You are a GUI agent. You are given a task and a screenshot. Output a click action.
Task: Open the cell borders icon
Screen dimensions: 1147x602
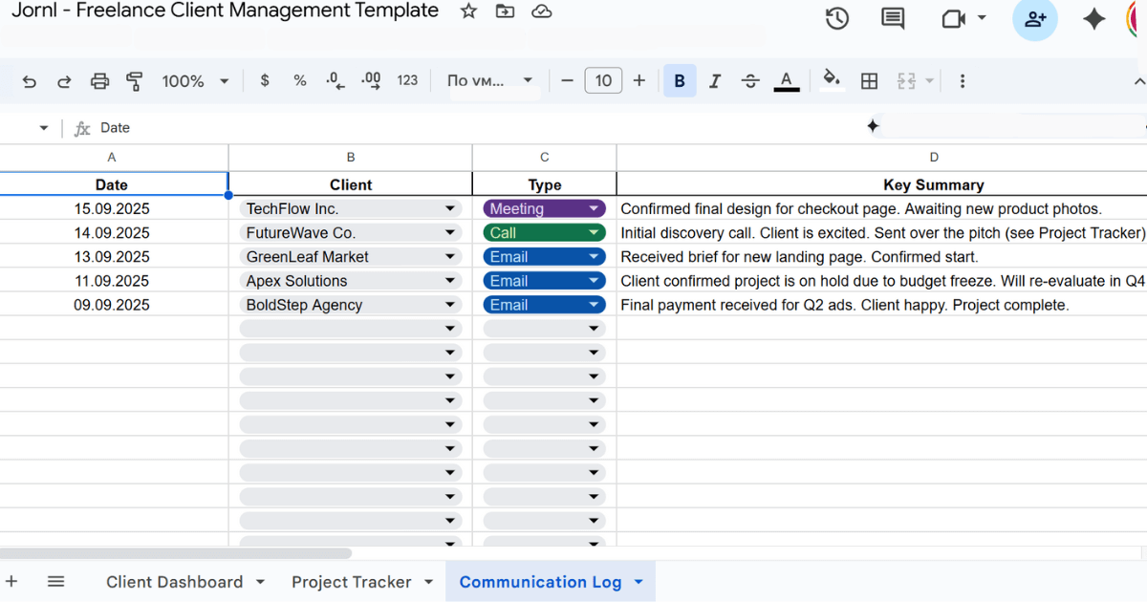coord(869,81)
